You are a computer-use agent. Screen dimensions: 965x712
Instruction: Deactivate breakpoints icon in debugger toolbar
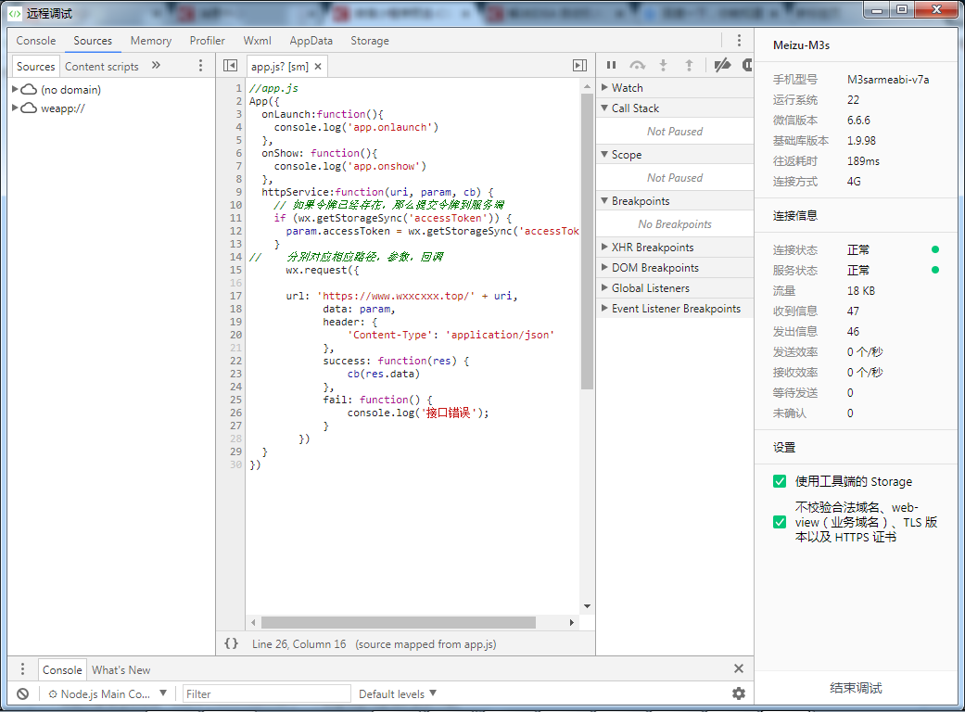click(722, 65)
